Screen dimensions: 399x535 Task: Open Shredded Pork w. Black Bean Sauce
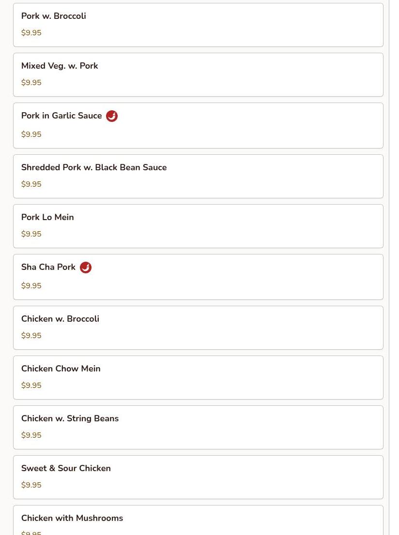point(198,177)
